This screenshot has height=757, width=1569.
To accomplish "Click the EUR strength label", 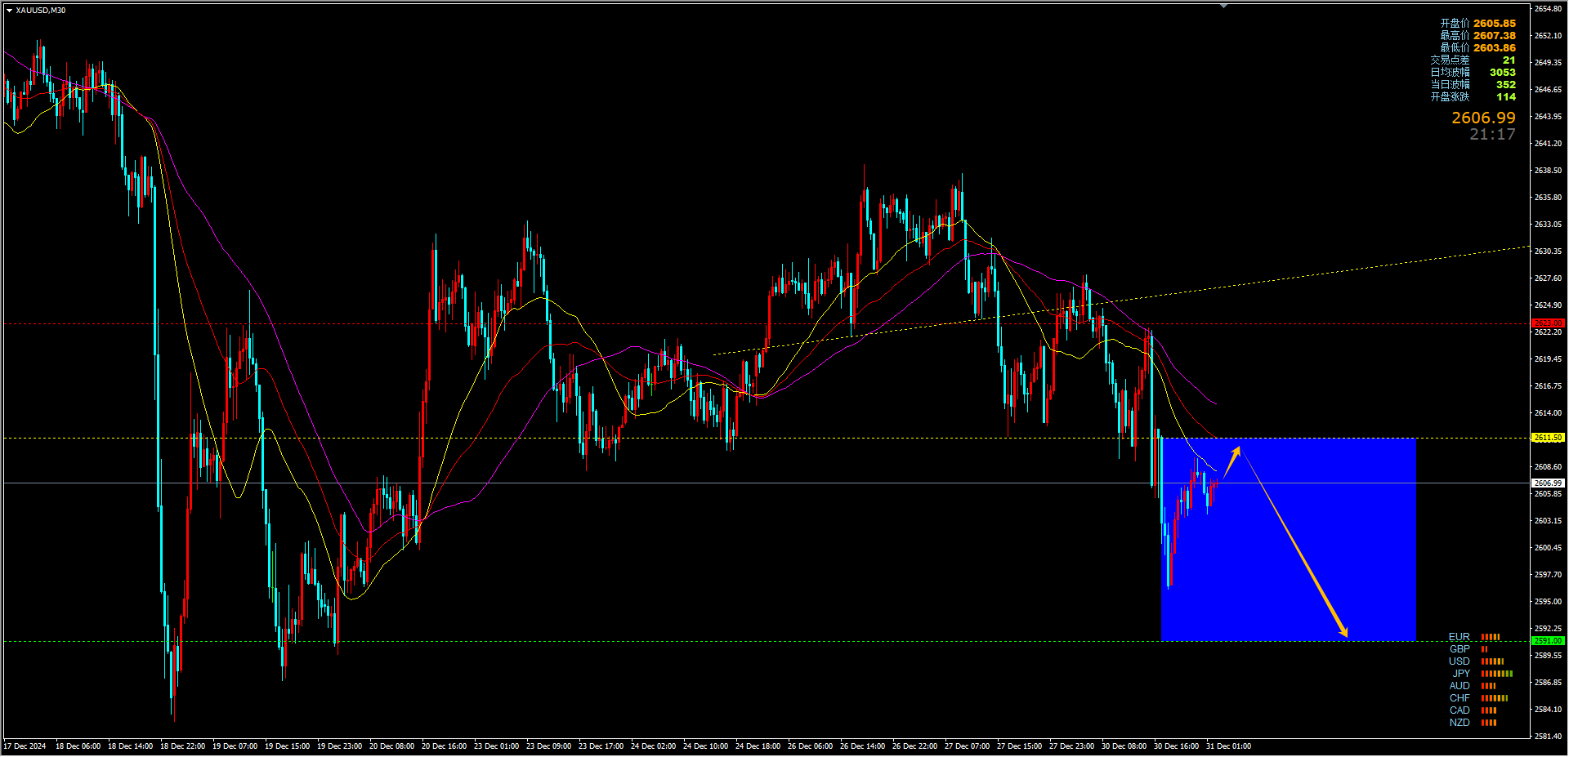I will point(1459,637).
